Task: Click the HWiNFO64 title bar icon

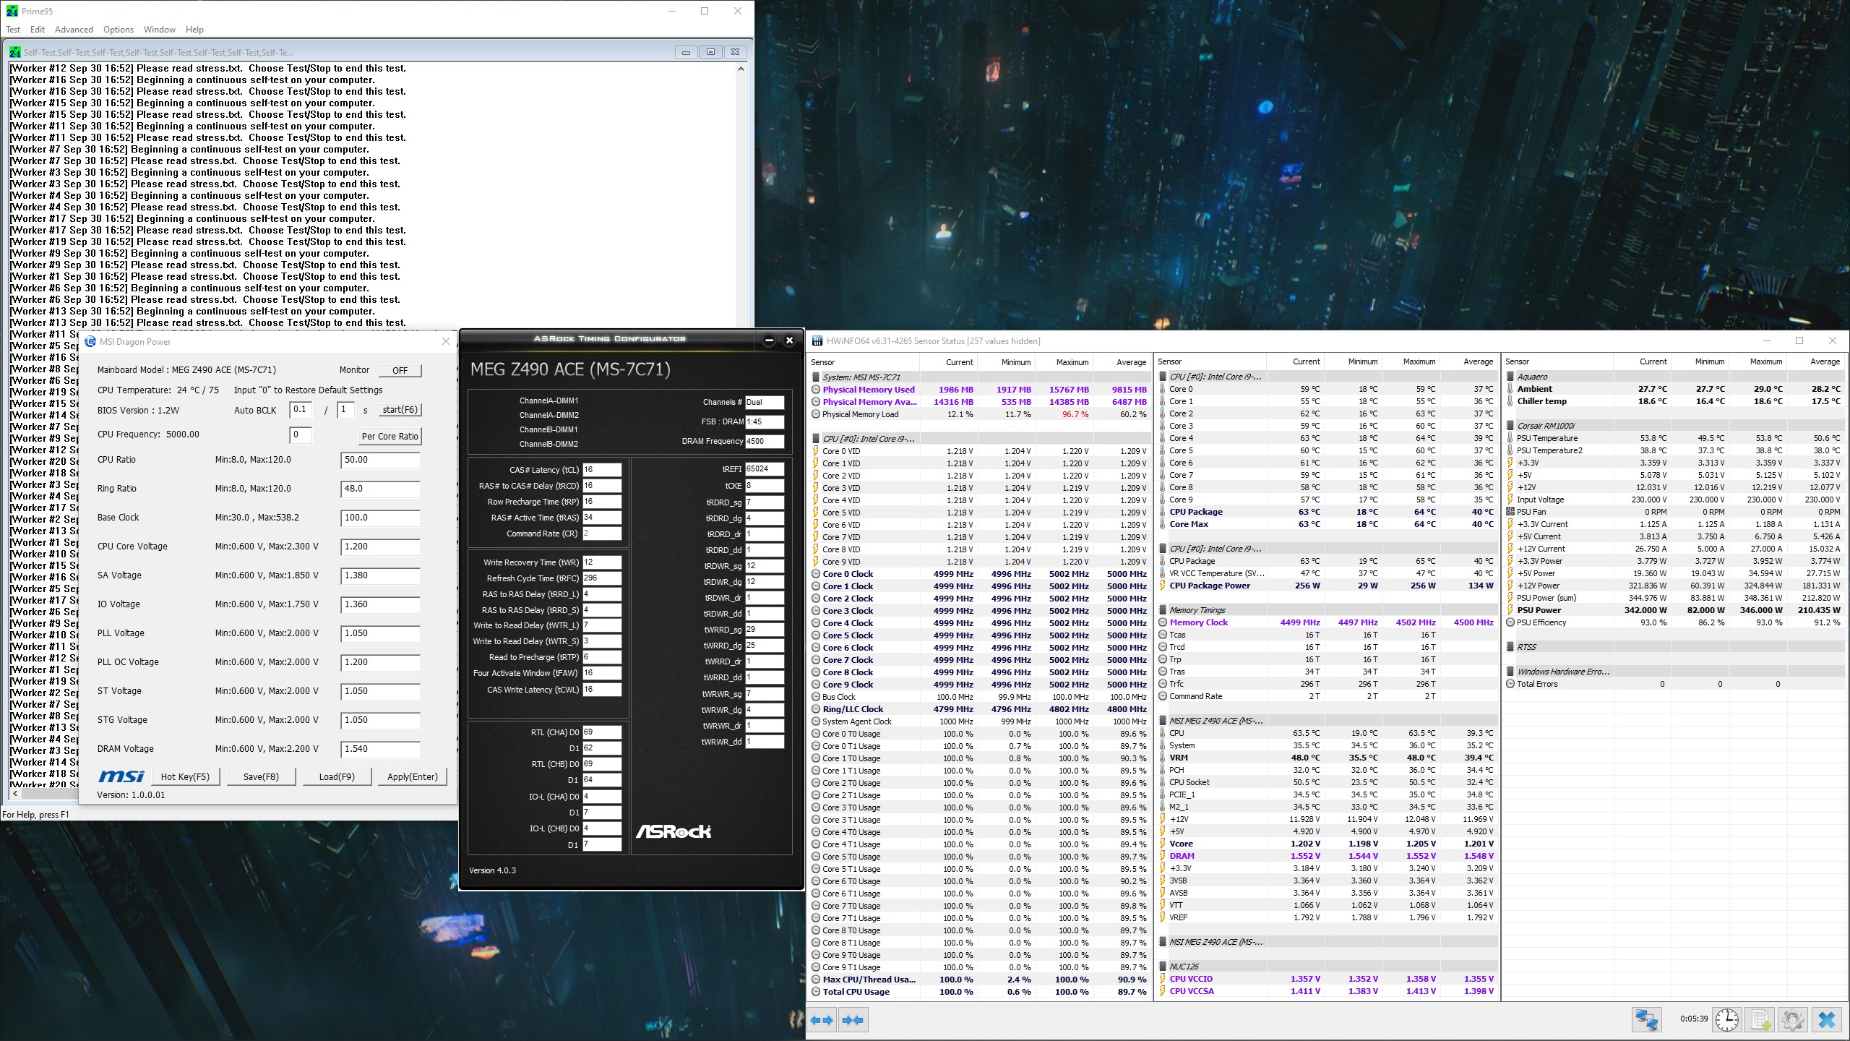Action: pyautogui.click(x=817, y=341)
